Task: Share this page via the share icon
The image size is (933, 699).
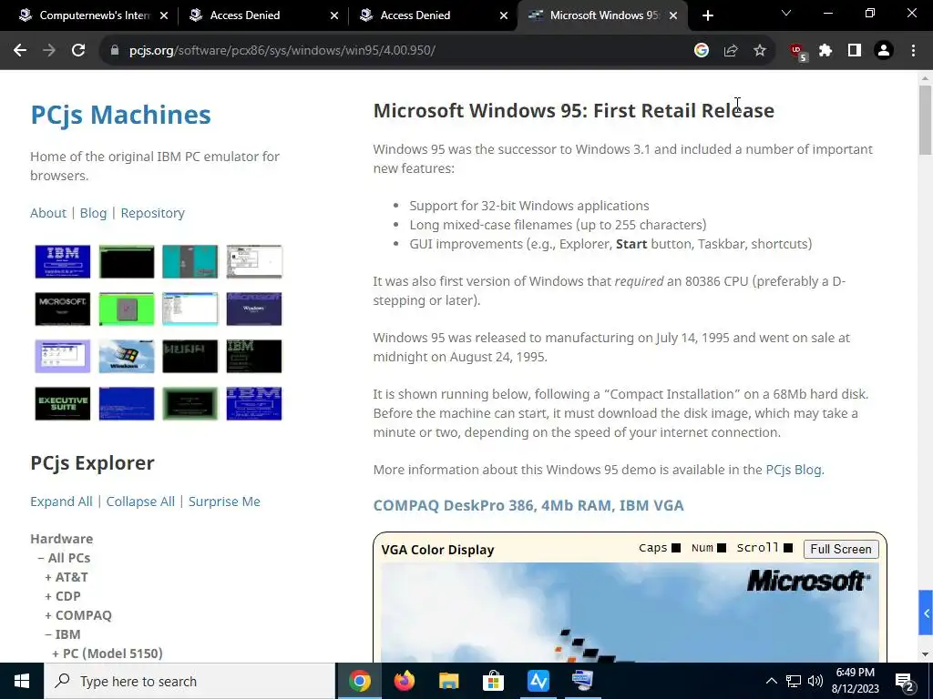Action: coord(731,51)
